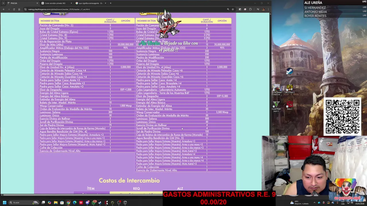The image size is (367, 206).
Task: Click 'Agua Bendita Bendición de GM (Nv. 5)'
Action: (x=160, y=138)
